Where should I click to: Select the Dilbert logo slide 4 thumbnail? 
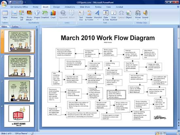(x=19, y=116)
